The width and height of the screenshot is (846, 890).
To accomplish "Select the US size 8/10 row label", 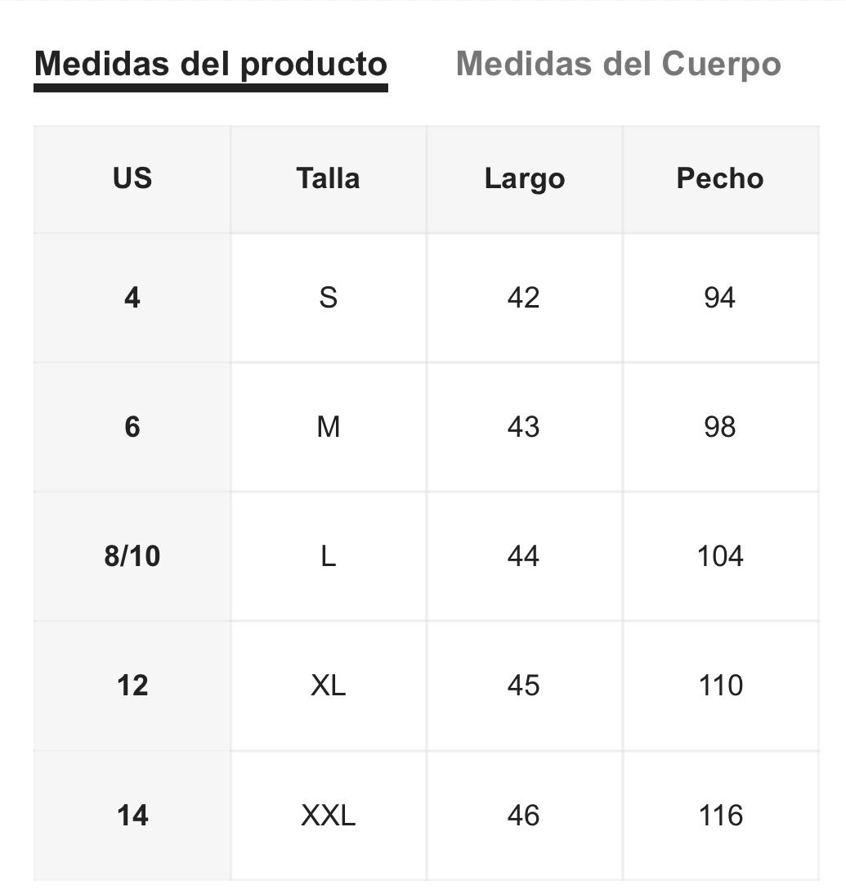I will 132,556.
